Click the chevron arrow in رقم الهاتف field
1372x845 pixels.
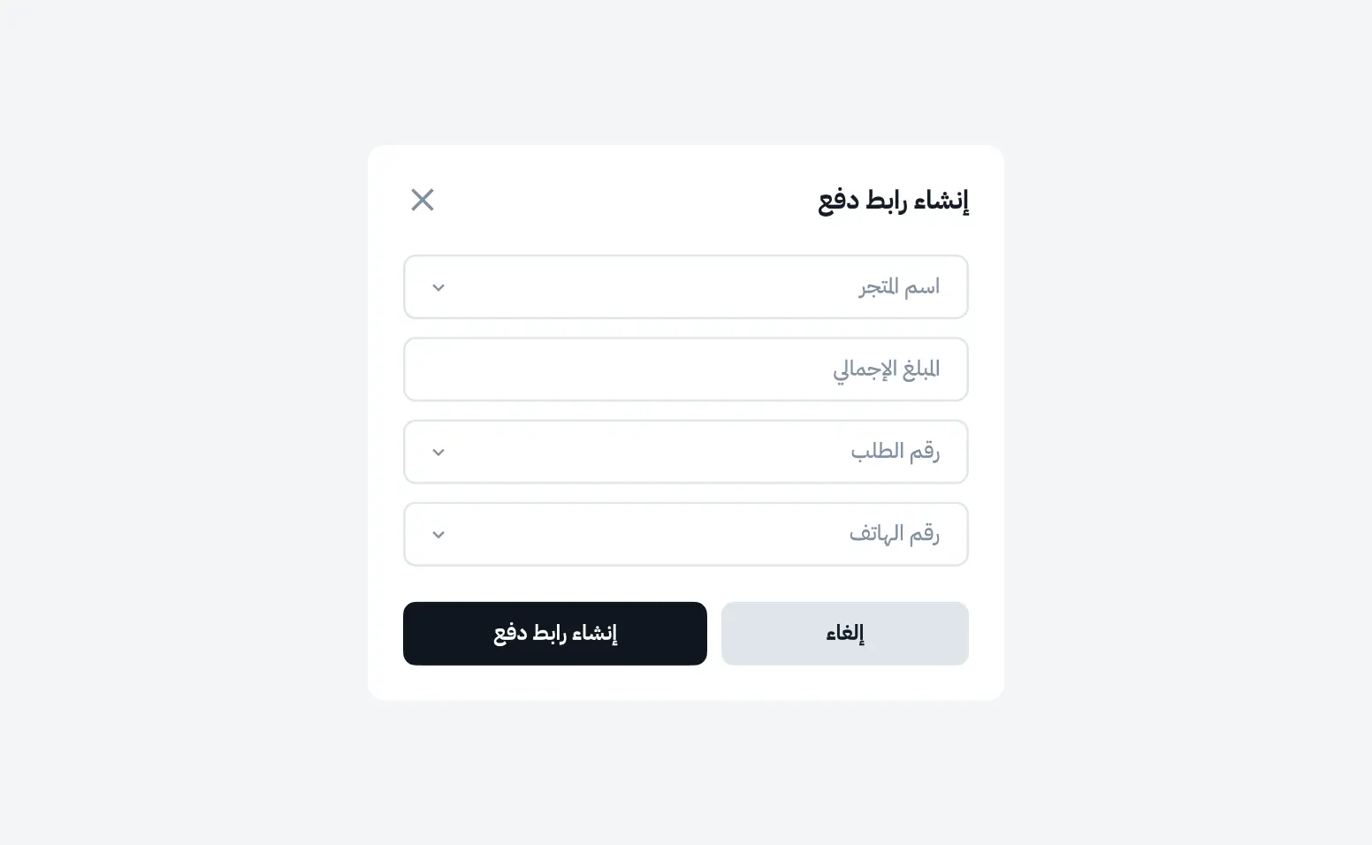(438, 535)
